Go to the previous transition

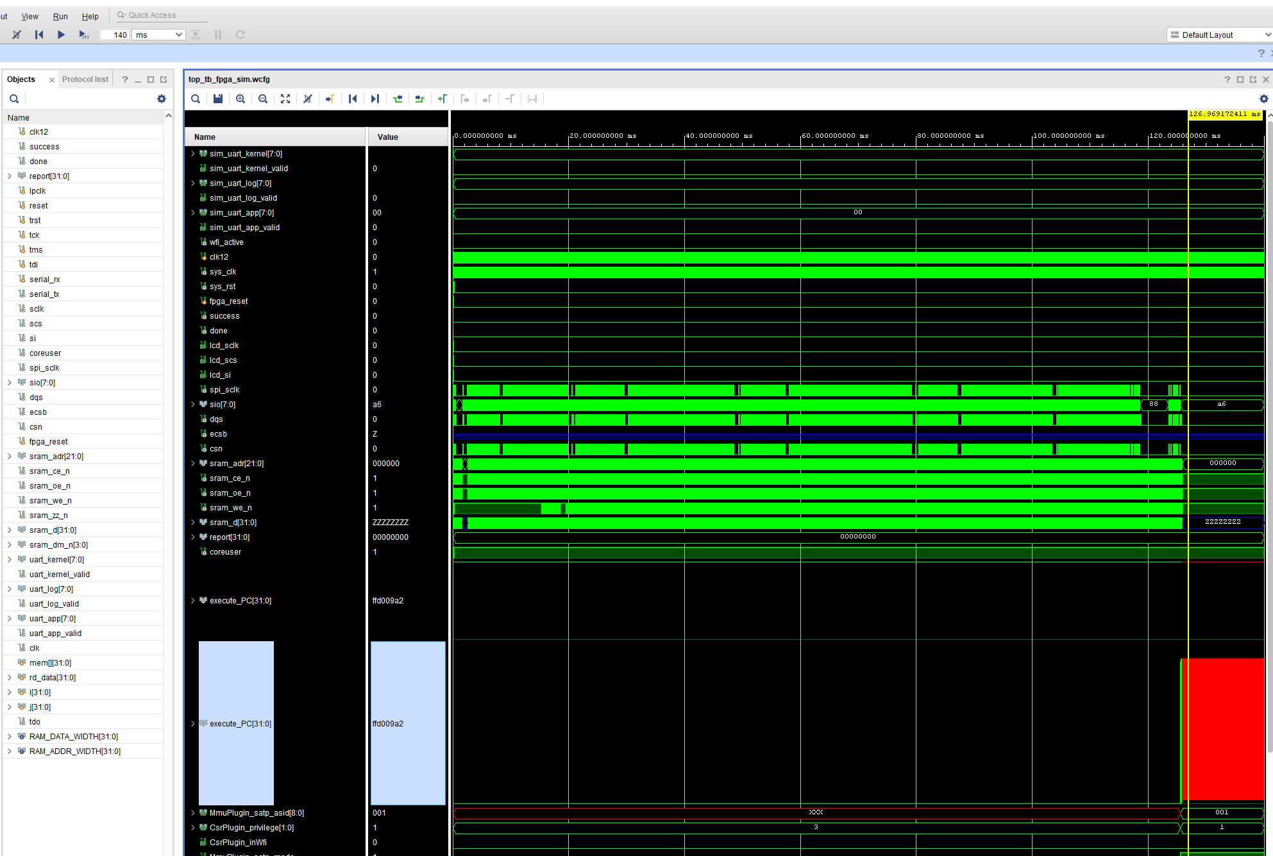click(x=398, y=99)
